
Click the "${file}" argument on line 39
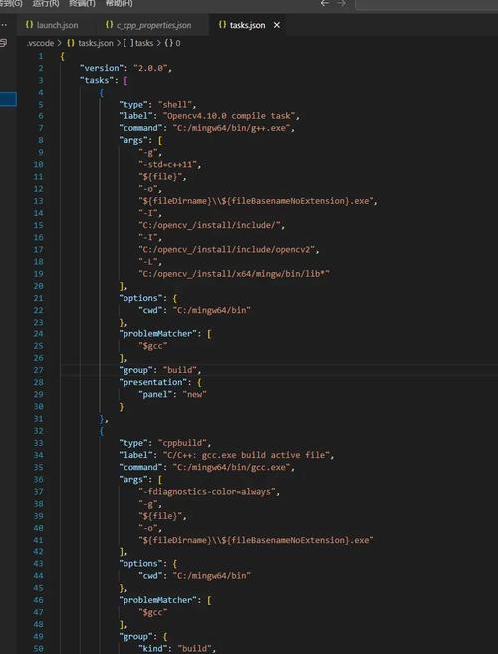160,516
